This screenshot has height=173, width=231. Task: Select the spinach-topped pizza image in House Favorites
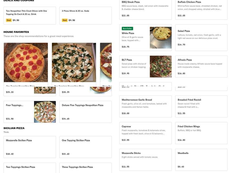[74, 63]
